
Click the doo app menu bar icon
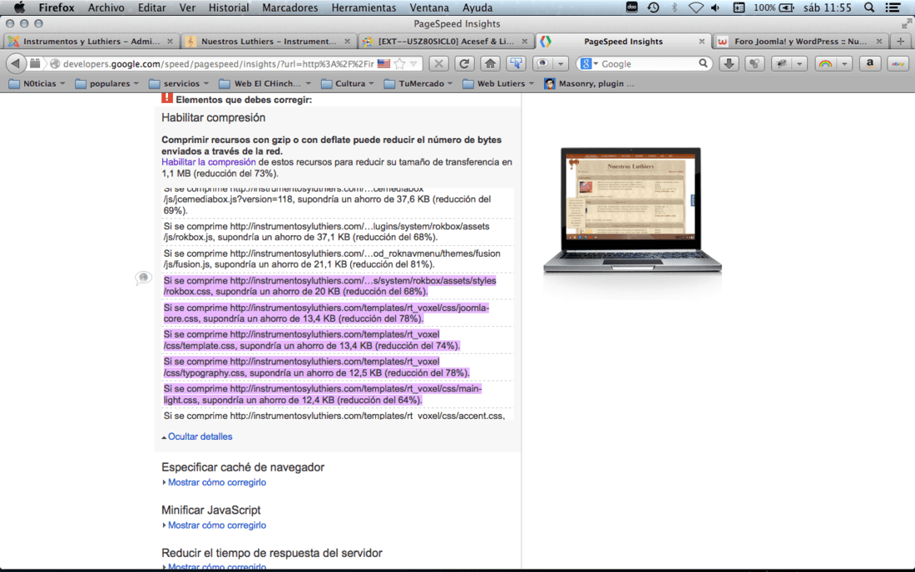(x=631, y=7)
